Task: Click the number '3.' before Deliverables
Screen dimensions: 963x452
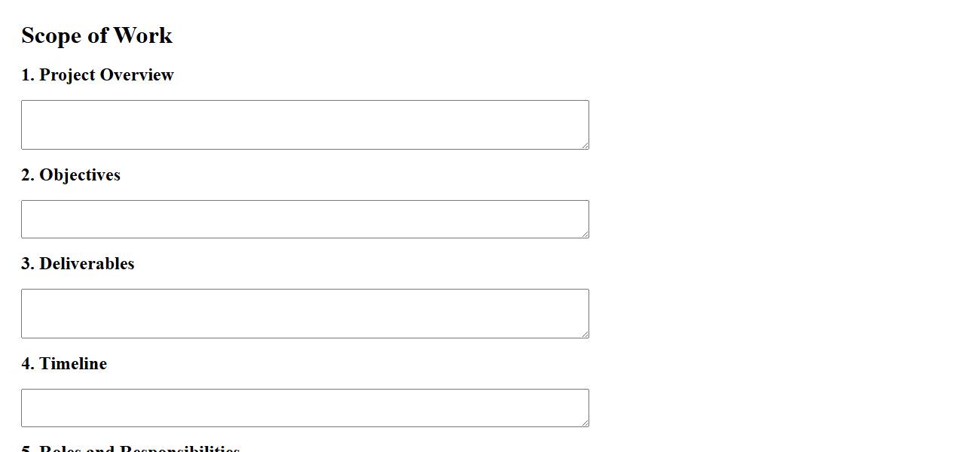Action: 28,264
